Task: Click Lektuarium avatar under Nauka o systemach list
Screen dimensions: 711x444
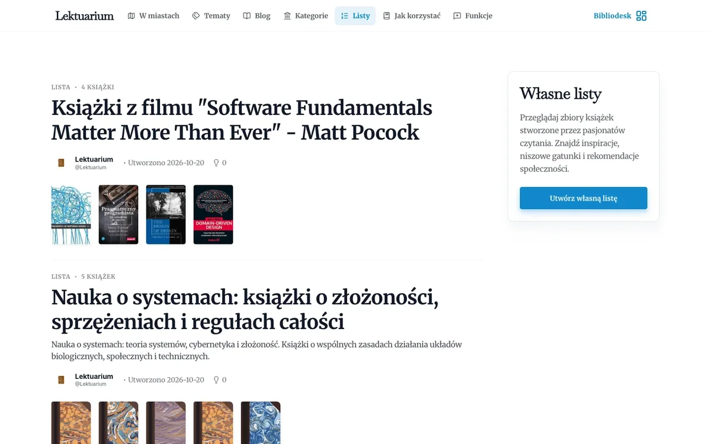Action: [x=61, y=380]
